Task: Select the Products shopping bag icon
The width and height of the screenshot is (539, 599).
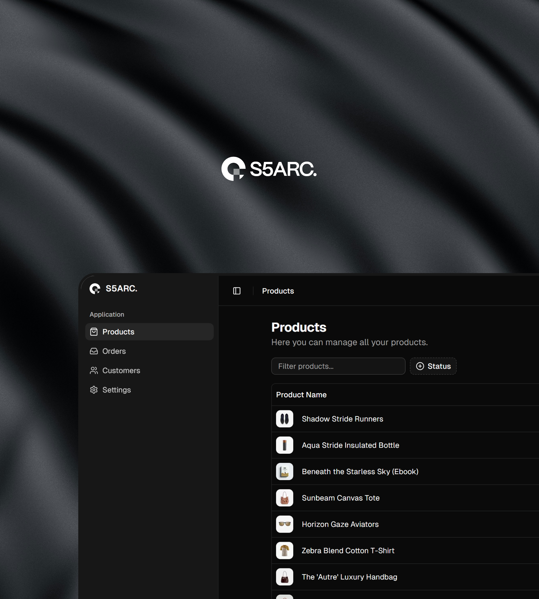Action: 94,332
